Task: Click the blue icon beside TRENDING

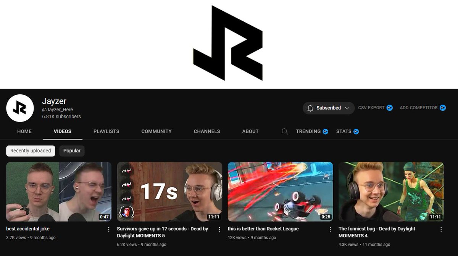Action: tap(326, 131)
